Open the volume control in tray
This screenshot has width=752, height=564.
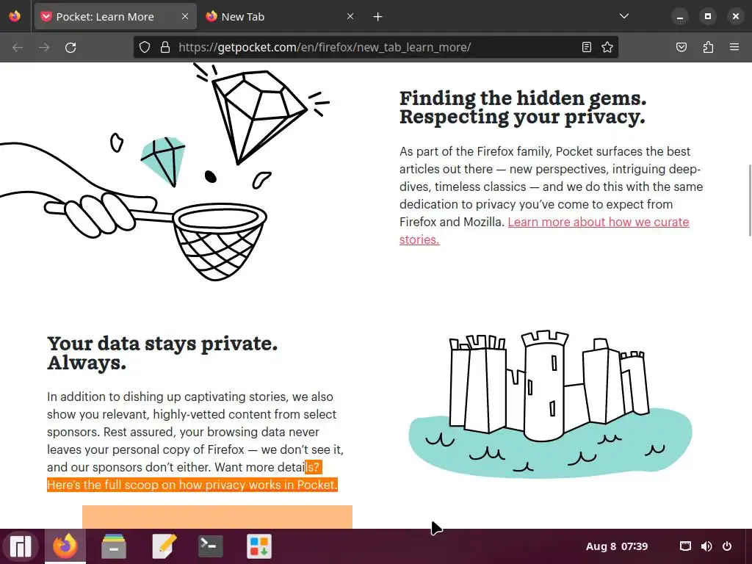coord(706,546)
